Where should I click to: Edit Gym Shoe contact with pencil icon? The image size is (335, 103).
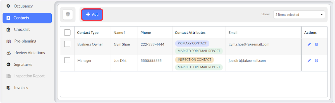click(x=309, y=44)
